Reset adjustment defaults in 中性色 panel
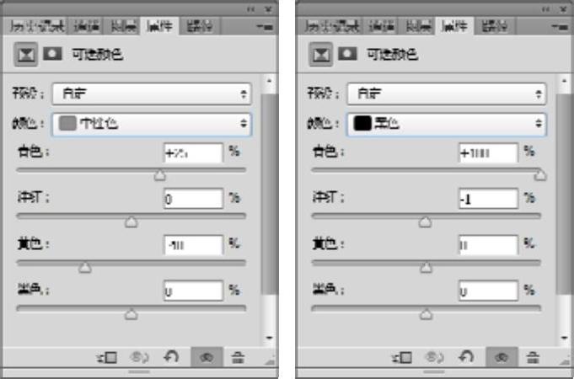574x379 pixels. [x=171, y=357]
